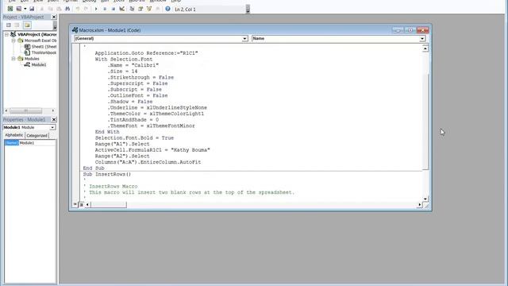The image size is (508, 286).
Task: Click Project panel scroll-right arrow
Action: pyautogui.click(x=53, y=110)
